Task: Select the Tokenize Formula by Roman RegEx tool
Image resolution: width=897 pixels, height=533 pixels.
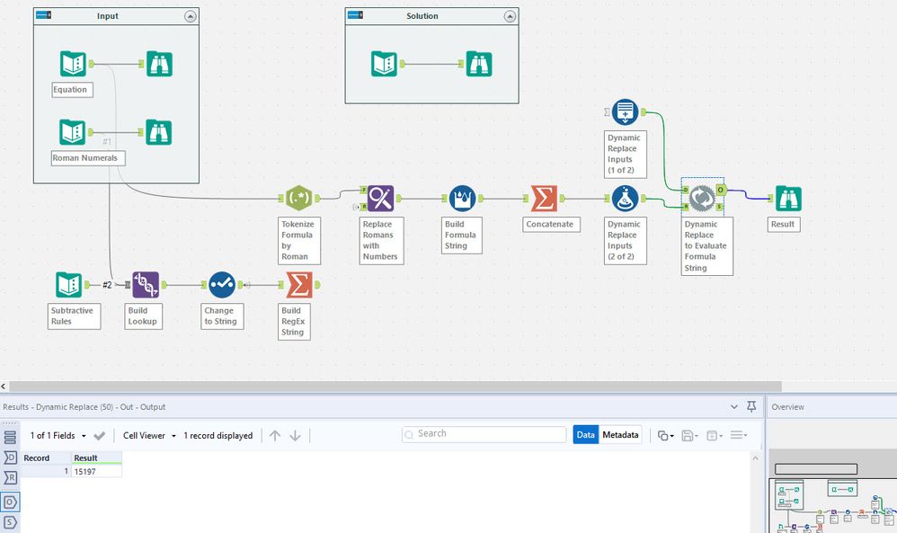Action: [298, 199]
